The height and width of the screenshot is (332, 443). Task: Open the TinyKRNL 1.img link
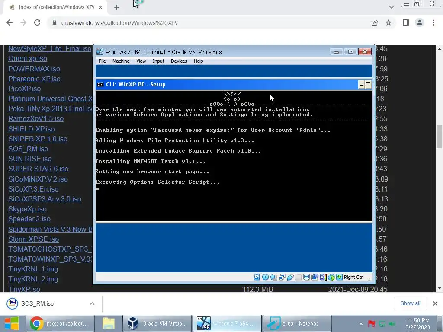pos(33,269)
